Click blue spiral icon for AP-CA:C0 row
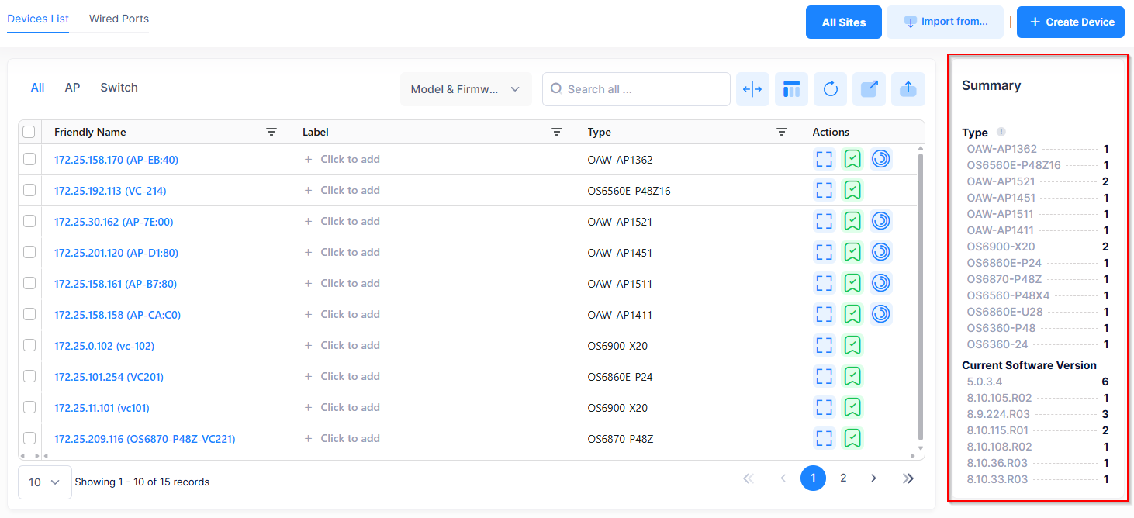 pos(880,314)
